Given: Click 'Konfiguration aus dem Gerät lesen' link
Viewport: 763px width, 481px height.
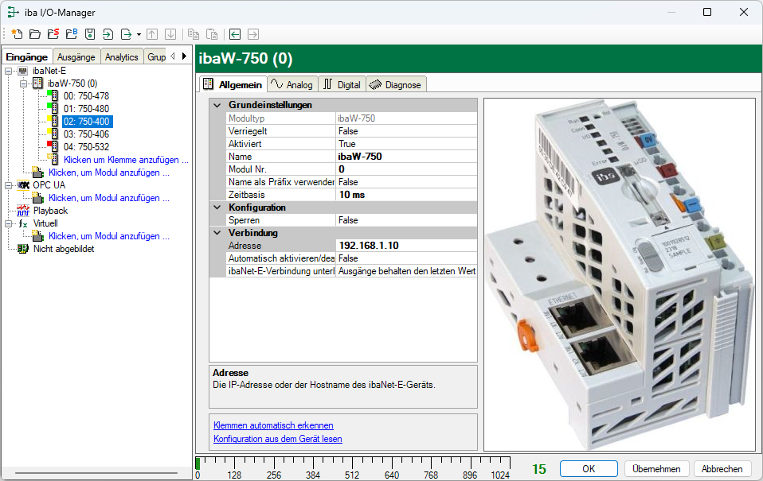Looking at the screenshot, I should 278,439.
